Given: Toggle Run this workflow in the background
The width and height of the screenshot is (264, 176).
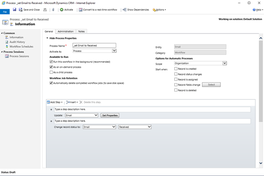Looking at the screenshot, I should [x=51, y=62].
